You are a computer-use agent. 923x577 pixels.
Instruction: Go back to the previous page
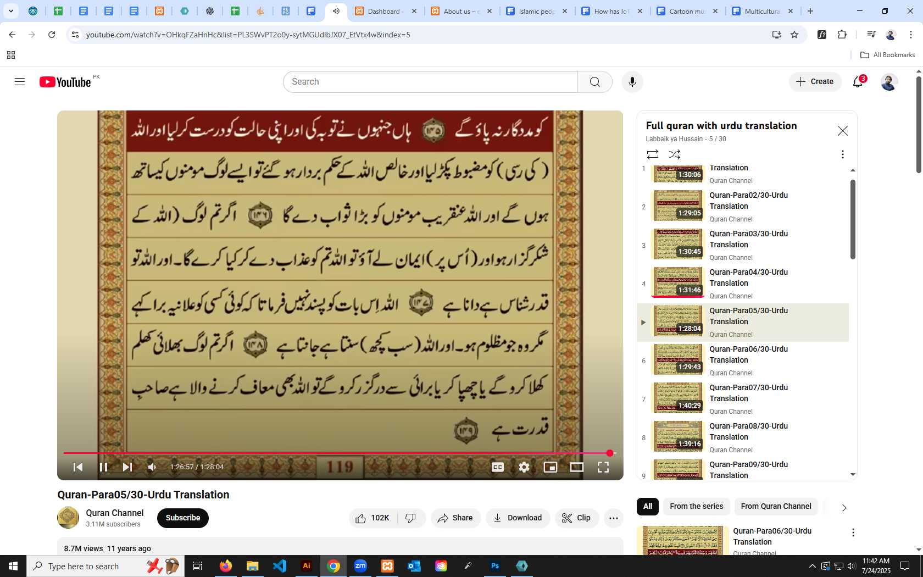[x=12, y=35]
